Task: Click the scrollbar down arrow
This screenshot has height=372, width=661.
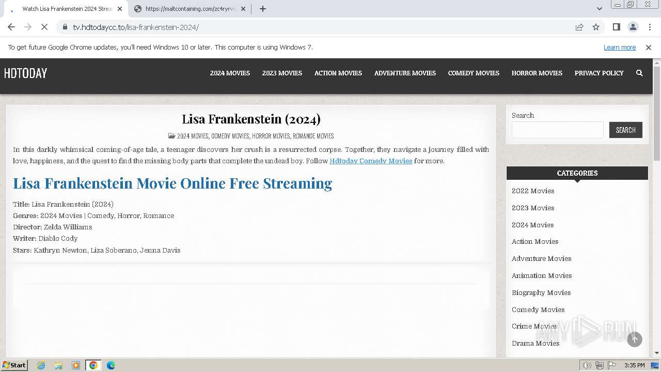Action: pyautogui.click(x=657, y=353)
